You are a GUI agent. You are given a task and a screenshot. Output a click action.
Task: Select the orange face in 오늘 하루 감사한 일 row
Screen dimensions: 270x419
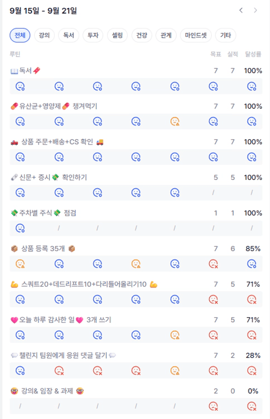[x=175, y=335]
